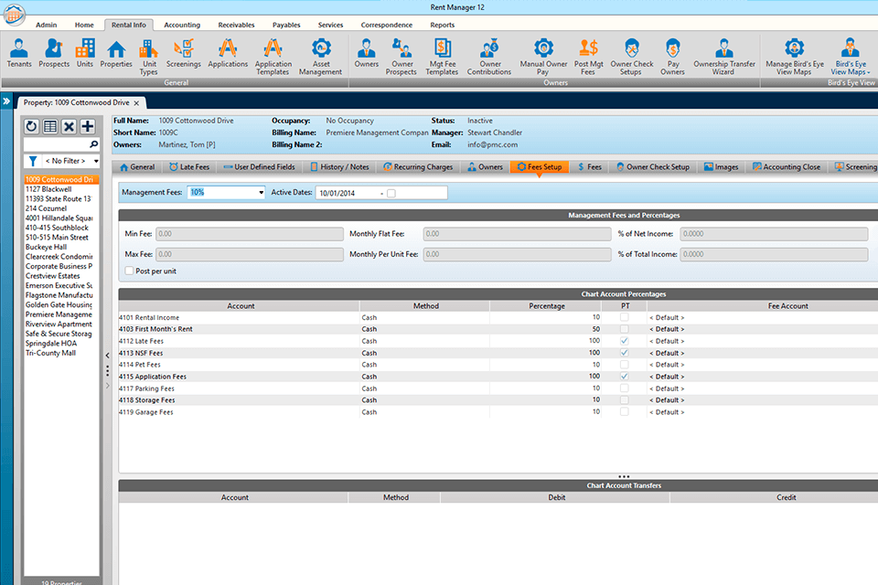
Task: Open Mgt Fee Templates icon
Action: click(x=442, y=57)
